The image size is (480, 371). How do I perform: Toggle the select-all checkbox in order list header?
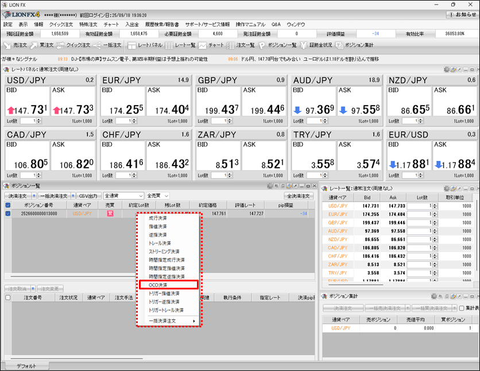(8, 297)
